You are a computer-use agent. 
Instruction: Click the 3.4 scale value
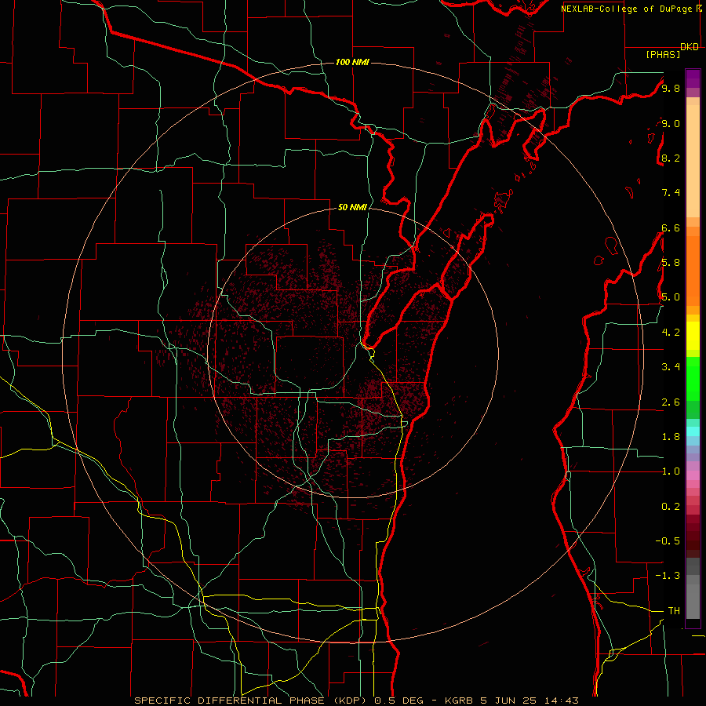tap(671, 367)
